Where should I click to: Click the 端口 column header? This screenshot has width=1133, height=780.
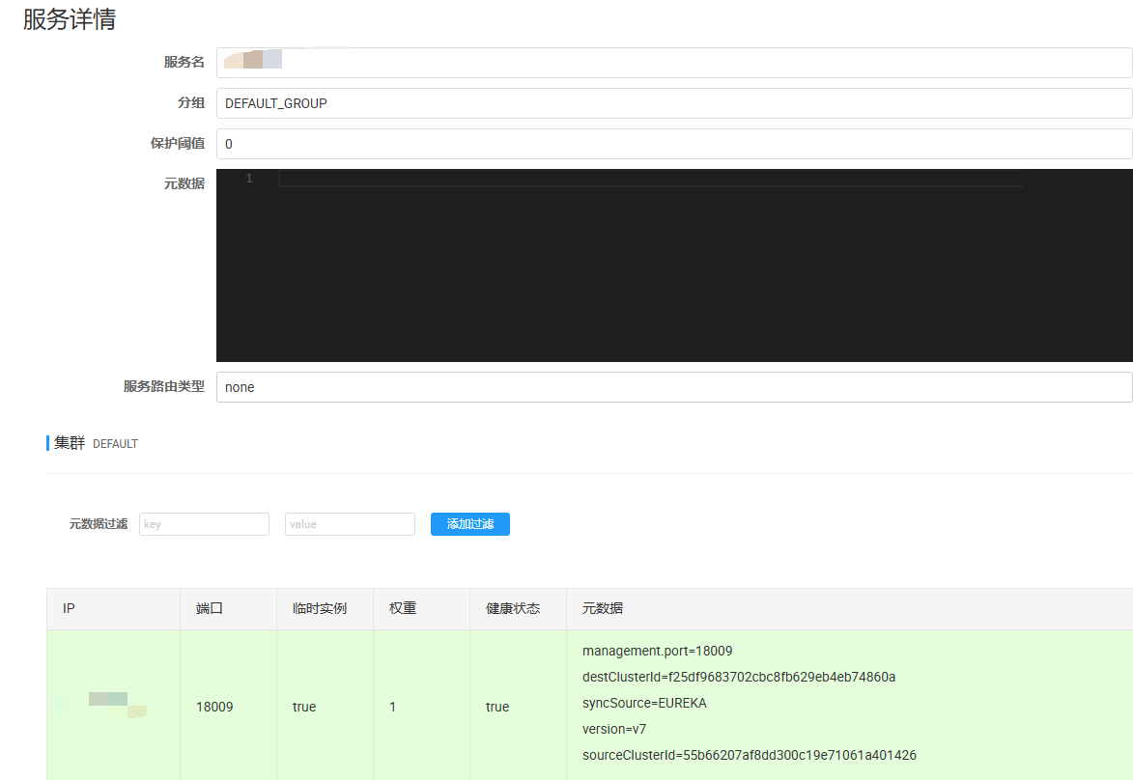click(x=210, y=609)
